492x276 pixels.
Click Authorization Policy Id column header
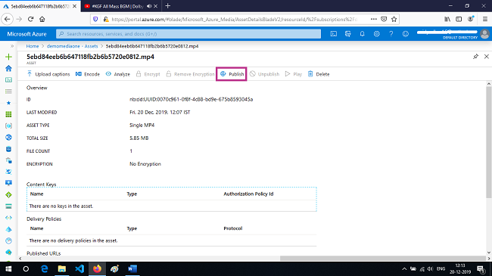(x=248, y=194)
